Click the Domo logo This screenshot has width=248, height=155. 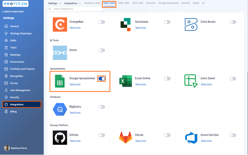60,53
